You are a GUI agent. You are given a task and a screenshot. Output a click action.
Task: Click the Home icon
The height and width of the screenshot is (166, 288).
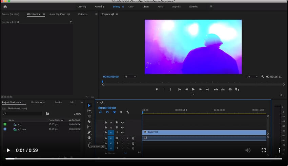point(5,7)
